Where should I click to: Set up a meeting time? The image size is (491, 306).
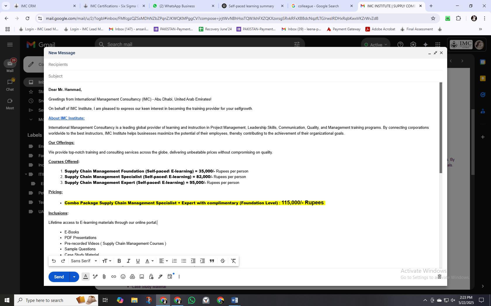pos(170,277)
